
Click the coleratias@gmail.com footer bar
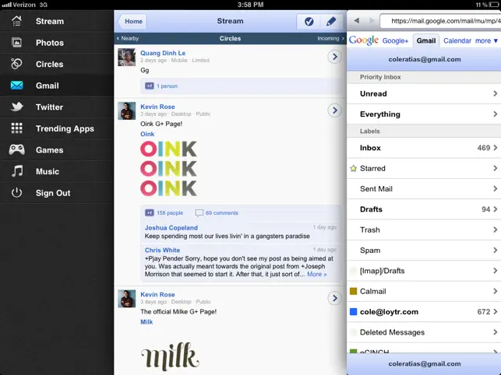click(x=425, y=364)
